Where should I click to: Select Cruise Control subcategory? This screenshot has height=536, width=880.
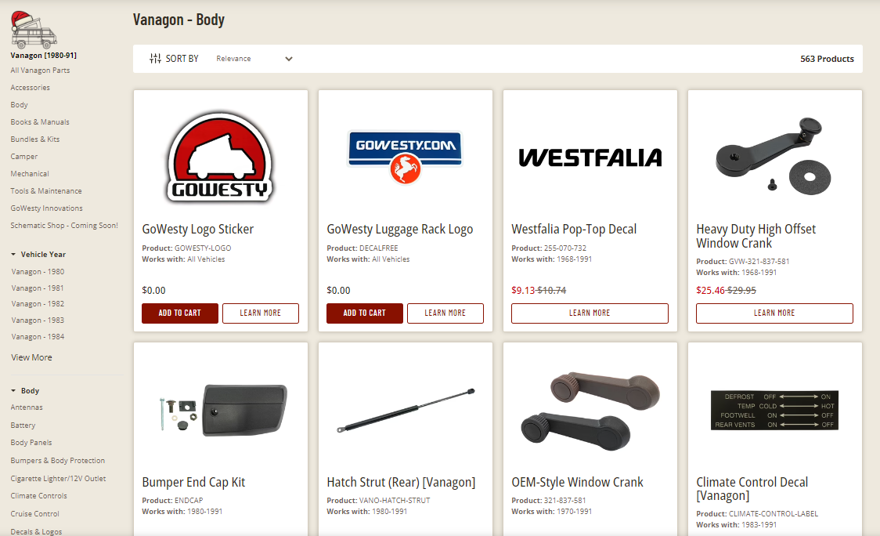click(34, 514)
